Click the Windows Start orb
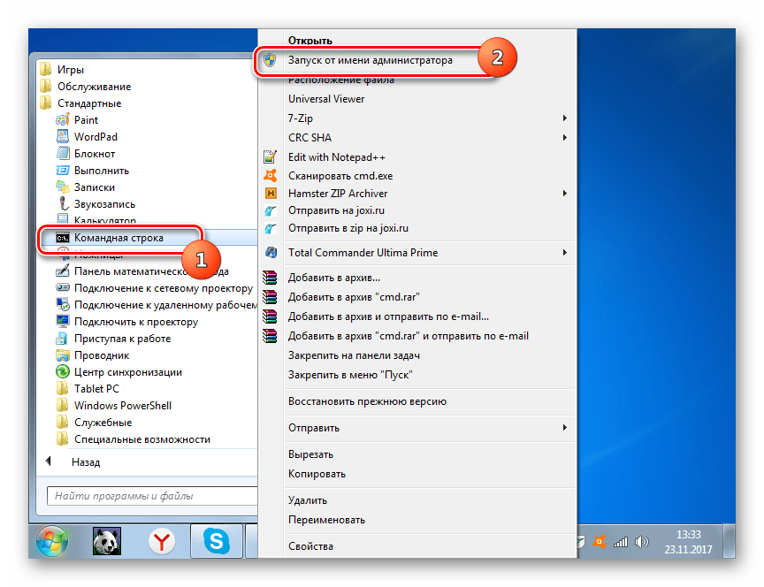The height and width of the screenshot is (587, 764). (51, 540)
